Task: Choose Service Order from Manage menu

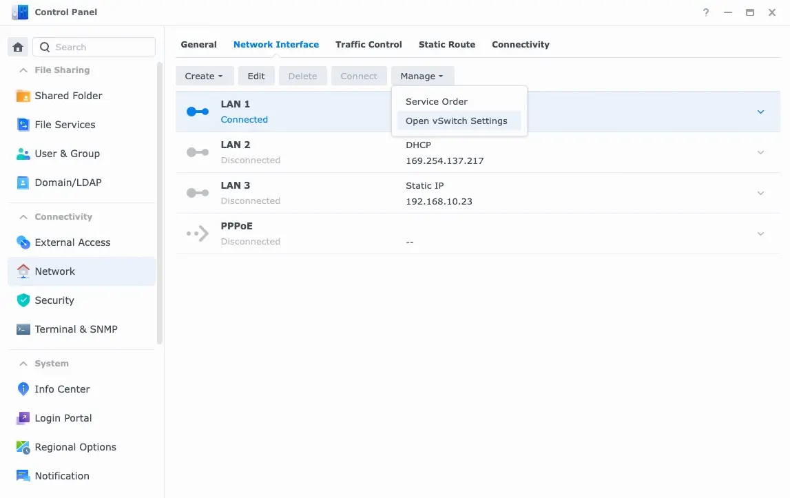Action: click(x=437, y=101)
